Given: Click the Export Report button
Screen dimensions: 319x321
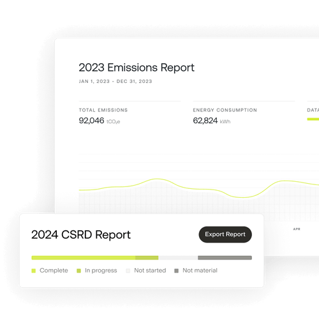Looking at the screenshot, I should coord(225,234).
